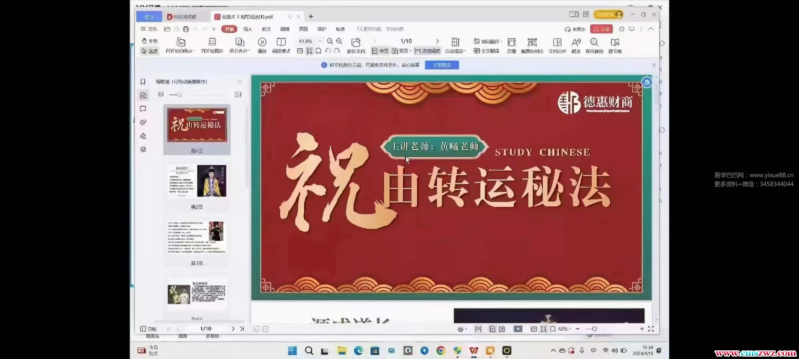Open the 41.8% zoom level dropdown
Viewport: 799px width, 359px height.
pyautogui.click(x=320, y=41)
